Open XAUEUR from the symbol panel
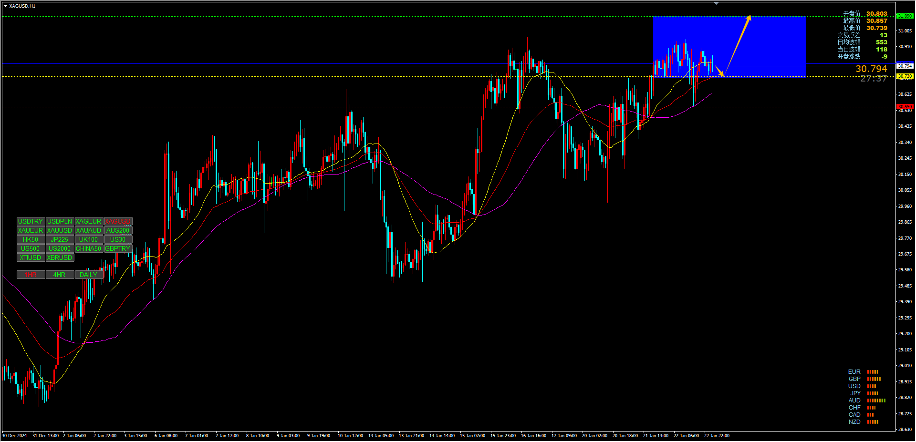 coord(31,231)
